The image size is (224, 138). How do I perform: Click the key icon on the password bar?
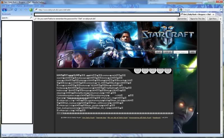click(x=35, y=19)
